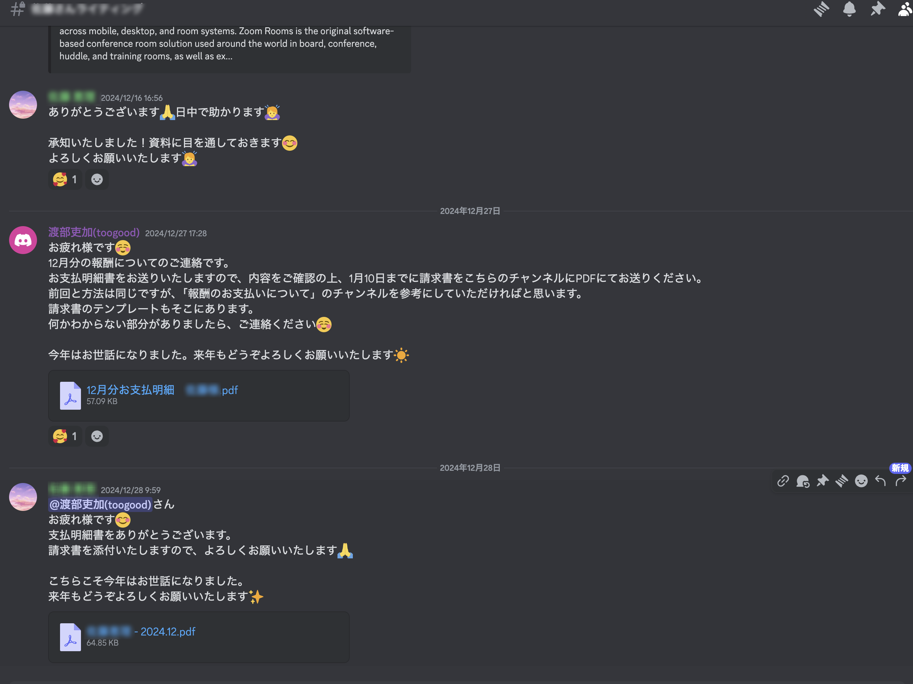Open 渡部吏加(toogood) username profile
The image size is (913, 684).
click(x=94, y=233)
